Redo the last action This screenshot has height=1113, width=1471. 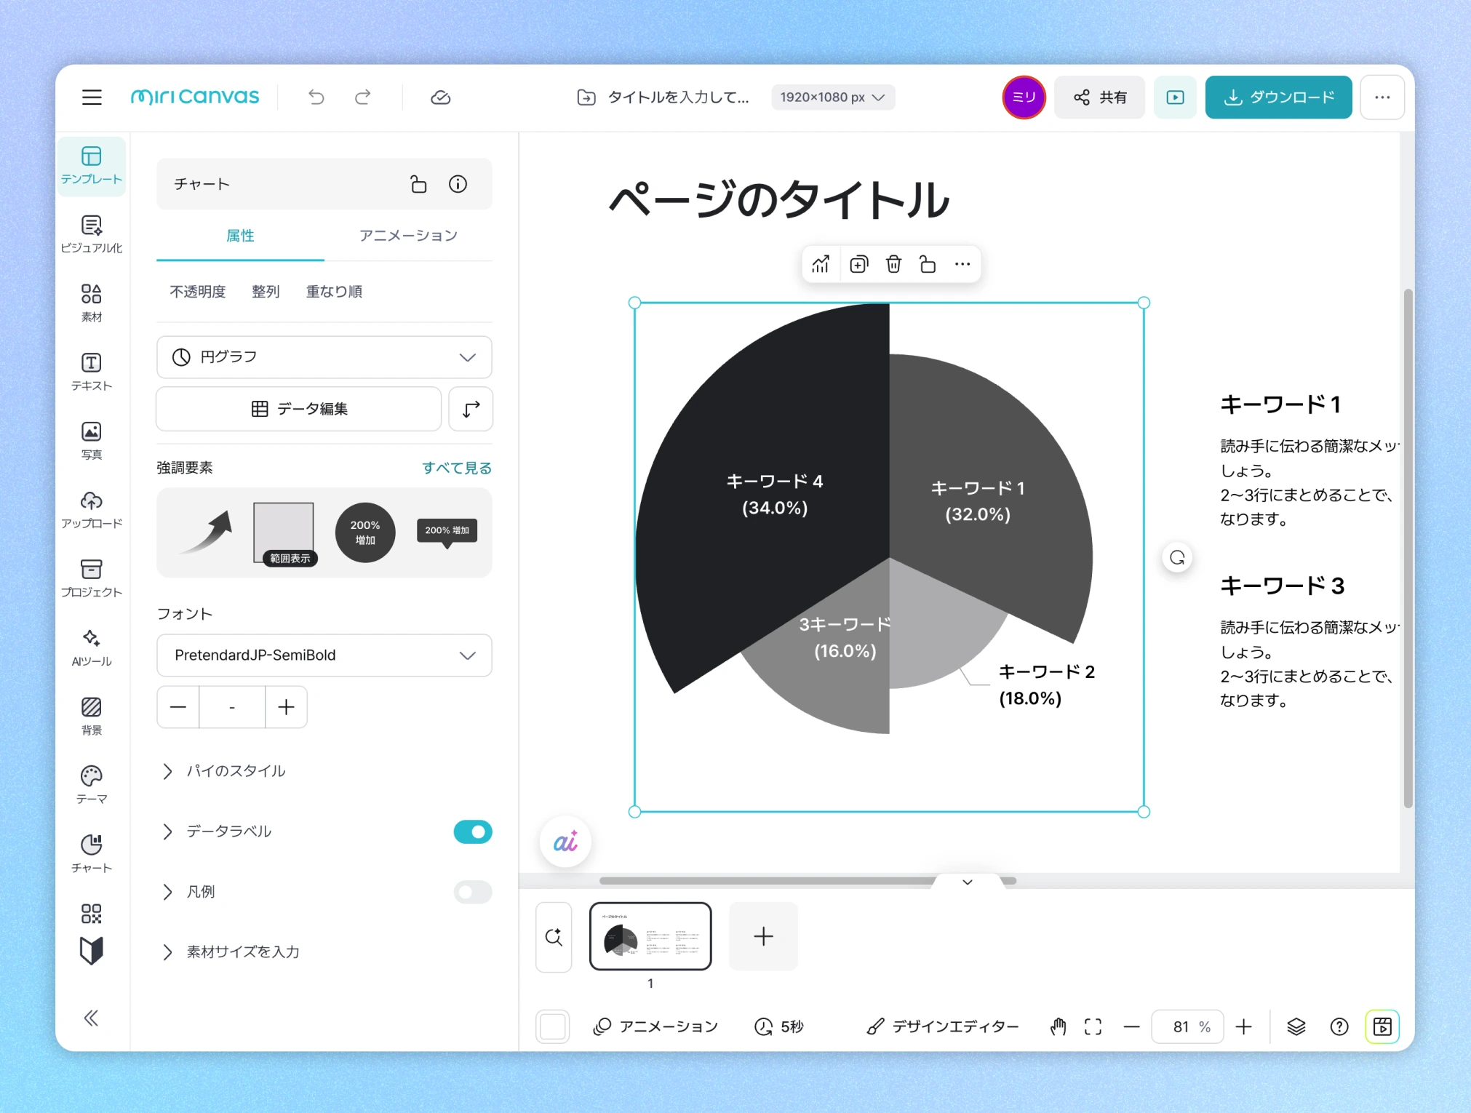coord(363,97)
